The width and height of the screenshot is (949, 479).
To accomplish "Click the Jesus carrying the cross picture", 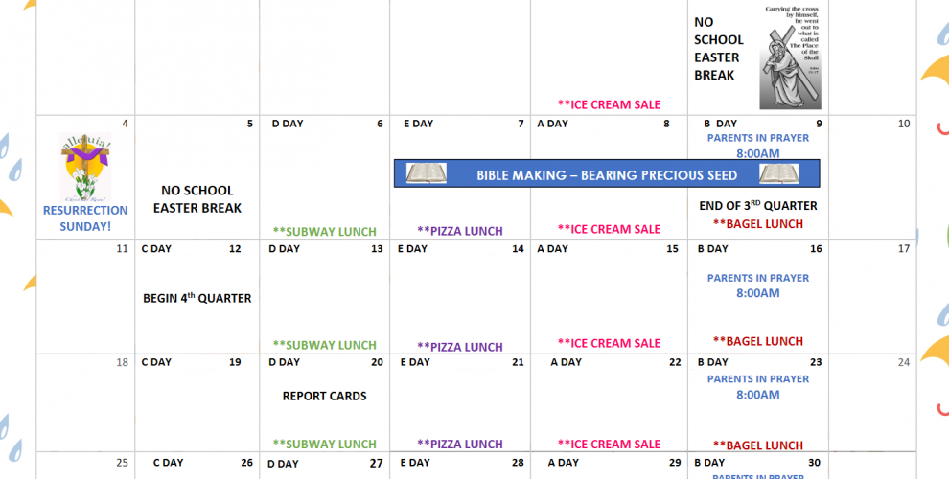I will click(790, 57).
